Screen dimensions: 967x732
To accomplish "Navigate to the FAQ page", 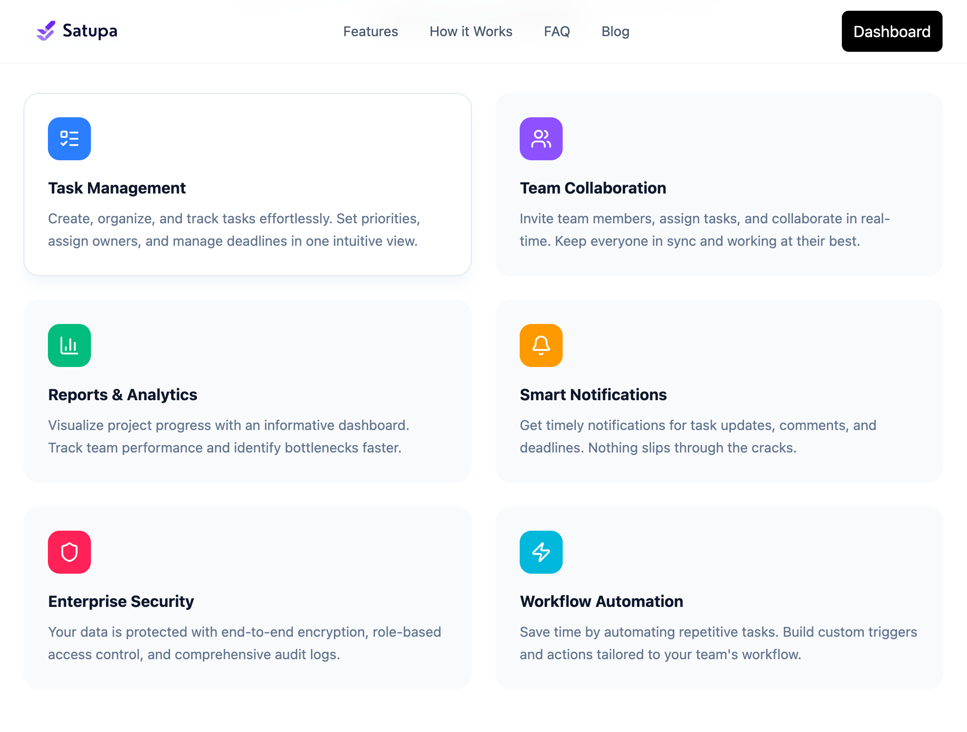I will pyautogui.click(x=557, y=31).
